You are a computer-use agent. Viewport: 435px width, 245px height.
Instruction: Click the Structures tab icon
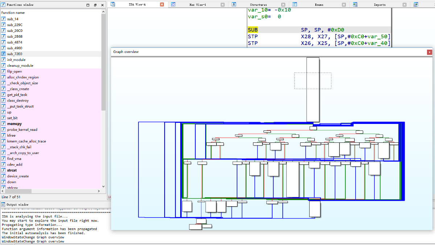(234, 5)
